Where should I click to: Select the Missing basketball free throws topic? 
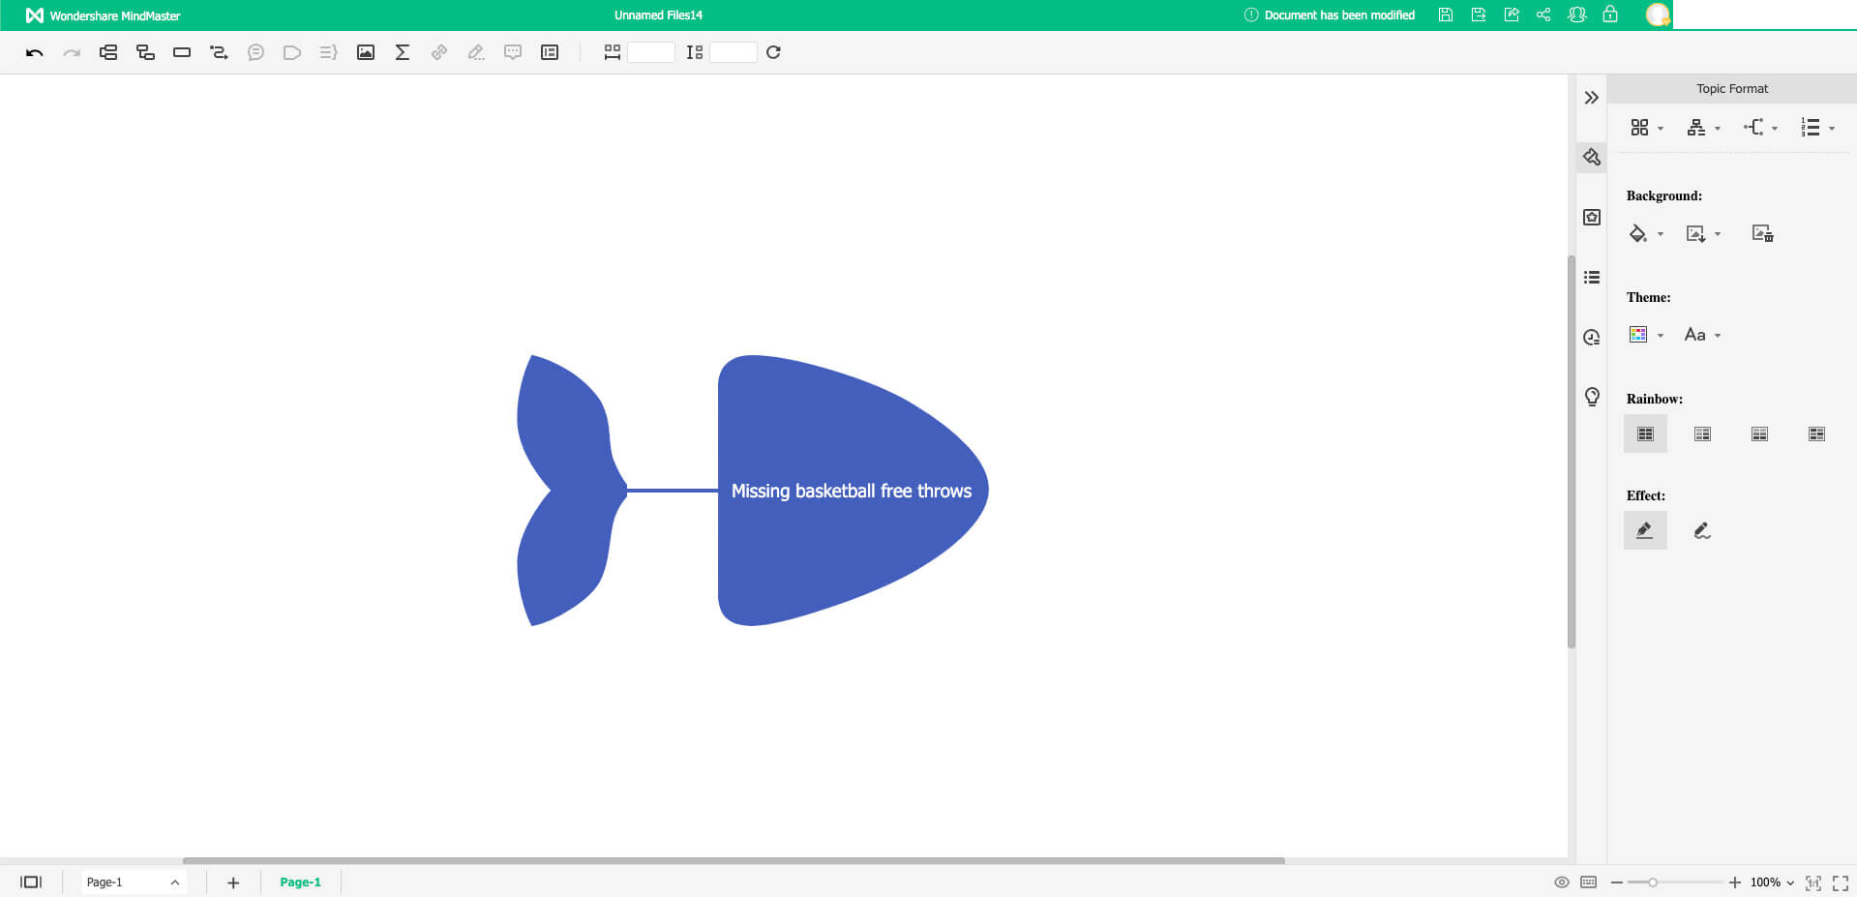click(x=851, y=491)
